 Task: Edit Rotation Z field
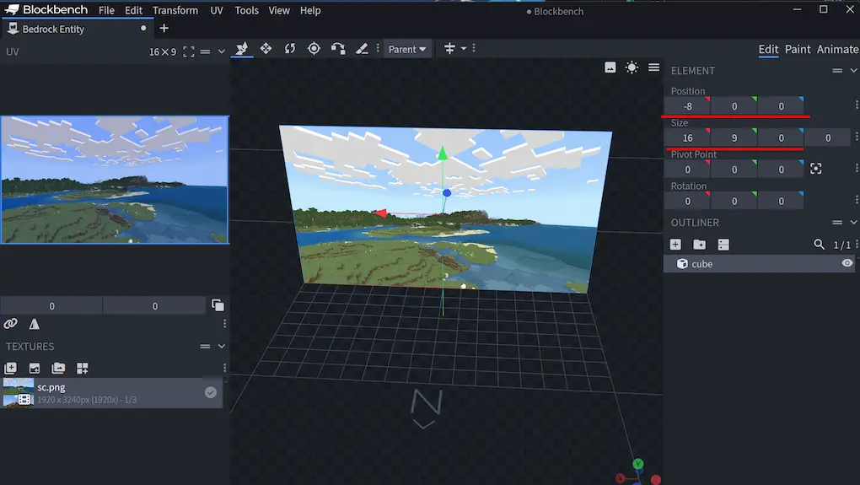click(781, 202)
